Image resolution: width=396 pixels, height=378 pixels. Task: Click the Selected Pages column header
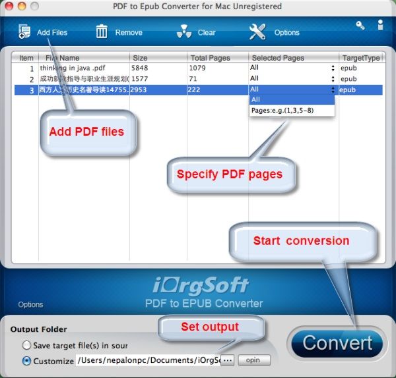click(294, 58)
